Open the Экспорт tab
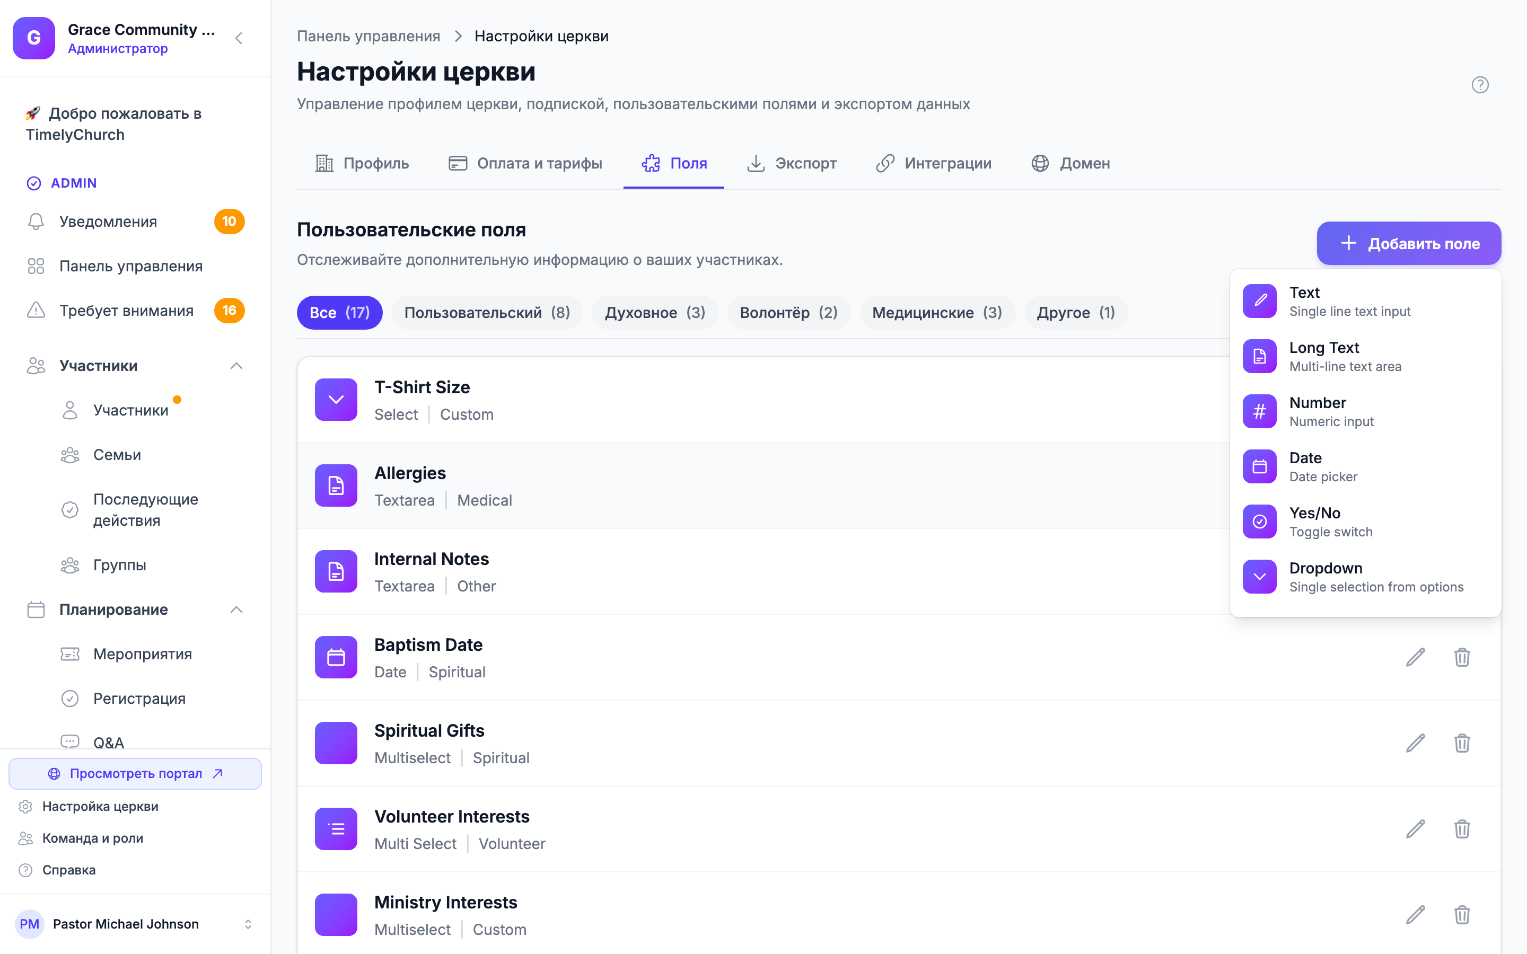Screen dimensions: 1527x954 (x=791, y=163)
